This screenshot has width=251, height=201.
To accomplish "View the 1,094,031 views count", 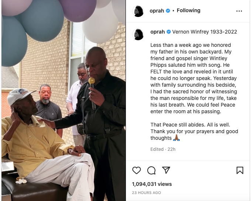I will click(x=152, y=184).
